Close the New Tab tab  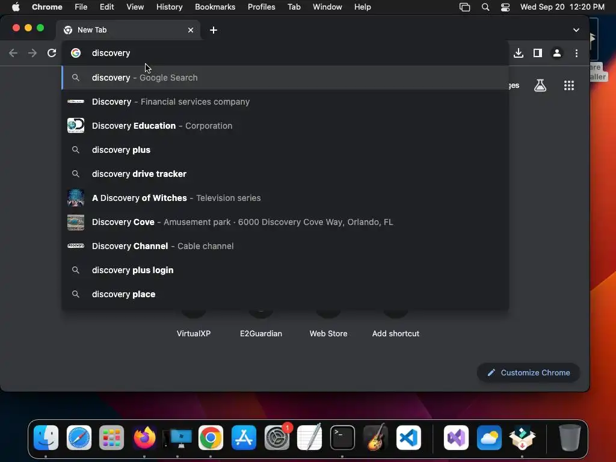tap(191, 30)
